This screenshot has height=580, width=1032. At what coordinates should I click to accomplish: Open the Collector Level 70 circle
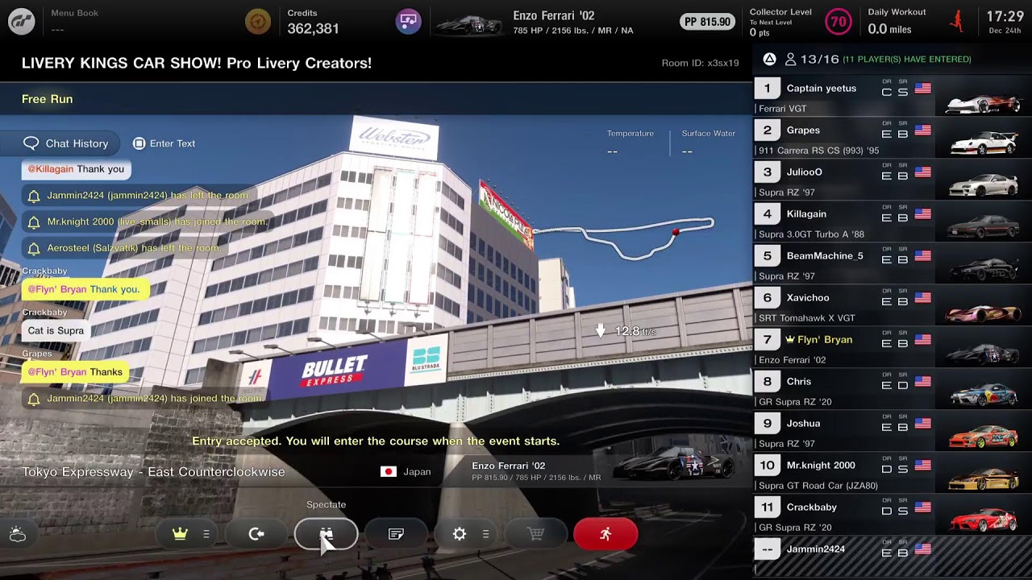[x=838, y=22]
